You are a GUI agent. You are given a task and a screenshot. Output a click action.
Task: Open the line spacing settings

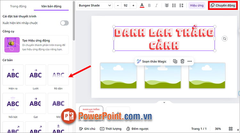(x=181, y=5)
